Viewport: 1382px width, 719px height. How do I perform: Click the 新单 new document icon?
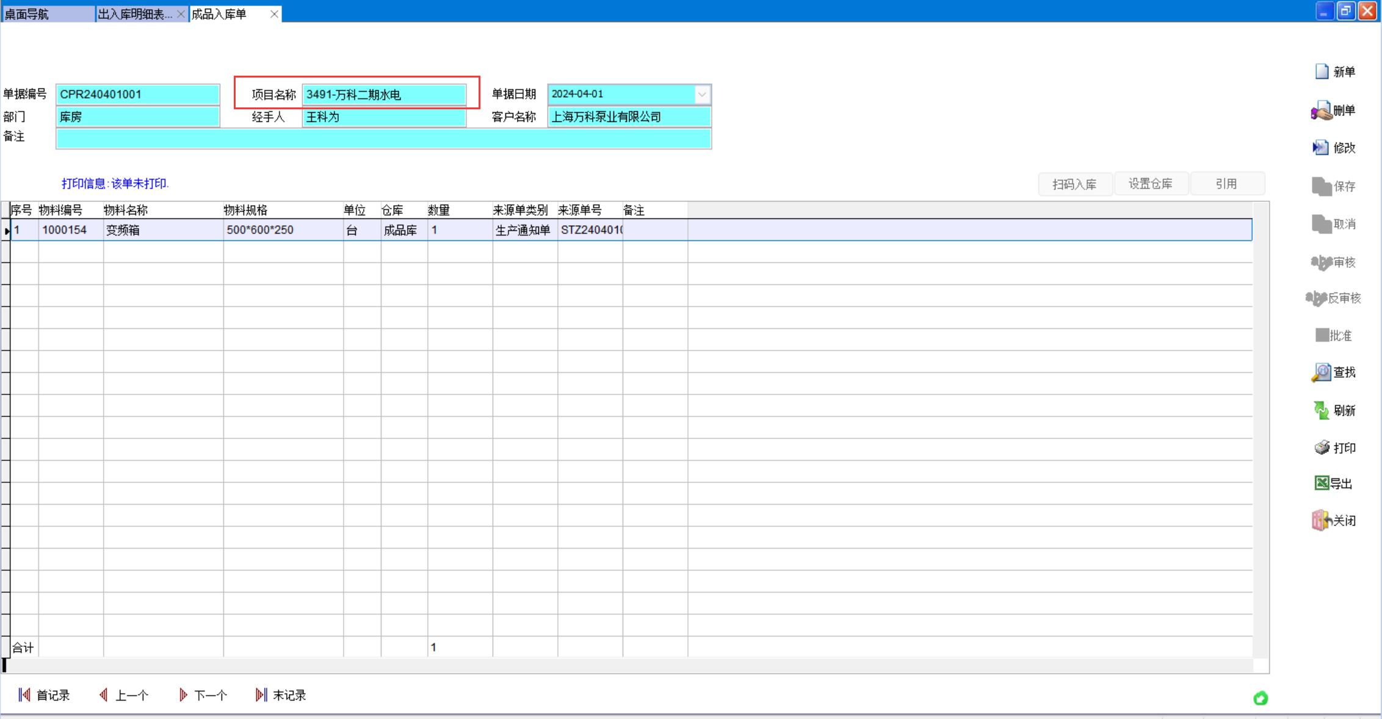[x=1322, y=72]
